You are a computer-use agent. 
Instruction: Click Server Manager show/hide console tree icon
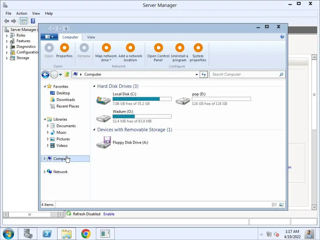pos(23,21)
